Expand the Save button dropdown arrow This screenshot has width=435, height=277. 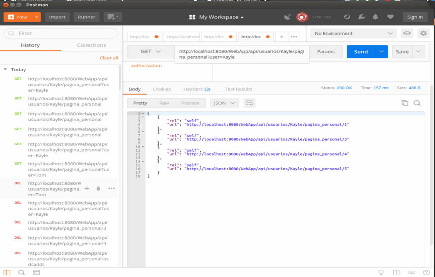(x=418, y=52)
